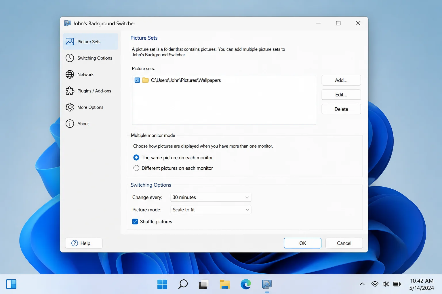Switch to the Plugins / Add-ons section label
Viewport: 442px width, 294px height.
click(94, 91)
